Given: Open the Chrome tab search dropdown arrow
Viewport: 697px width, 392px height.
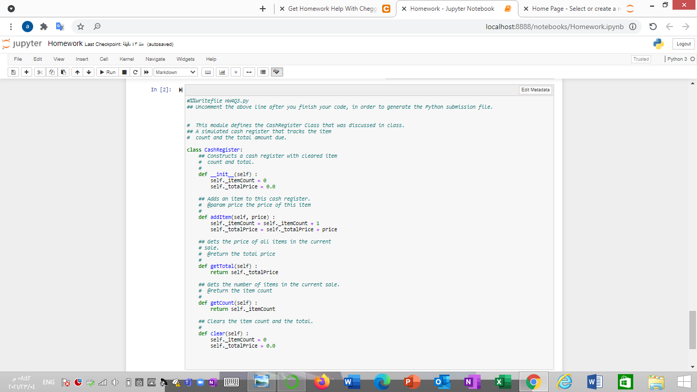Looking at the screenshot, I should (11, 9).
